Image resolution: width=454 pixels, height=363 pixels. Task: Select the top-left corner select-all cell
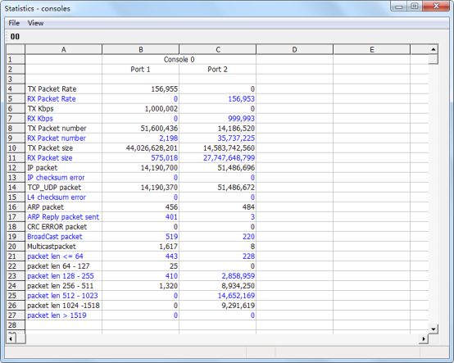click(16, 49)
